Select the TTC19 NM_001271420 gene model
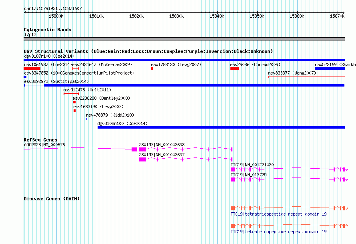 click(x=290, y=169)
